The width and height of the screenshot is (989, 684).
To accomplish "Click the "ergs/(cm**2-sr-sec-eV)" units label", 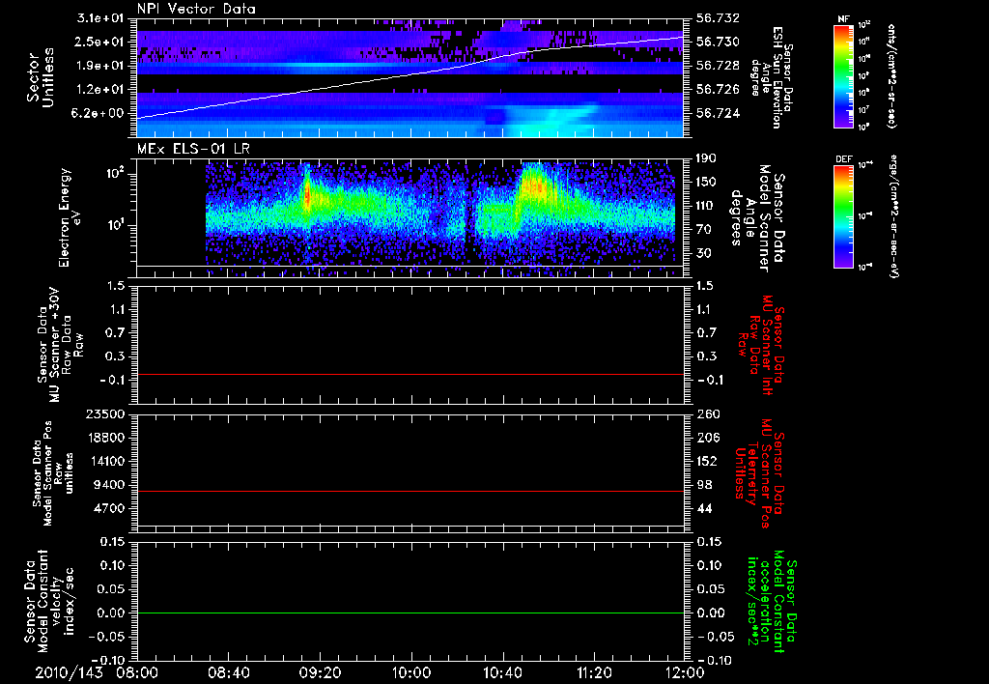I will pyautogui.click(x=893, y=215).
